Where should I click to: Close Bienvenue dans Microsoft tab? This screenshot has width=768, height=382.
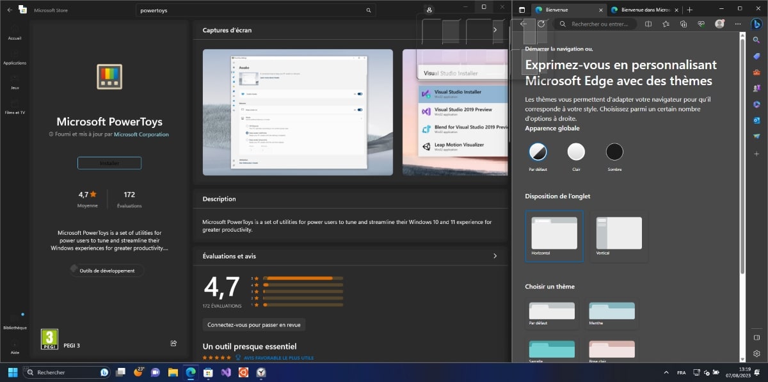point(676,10)
